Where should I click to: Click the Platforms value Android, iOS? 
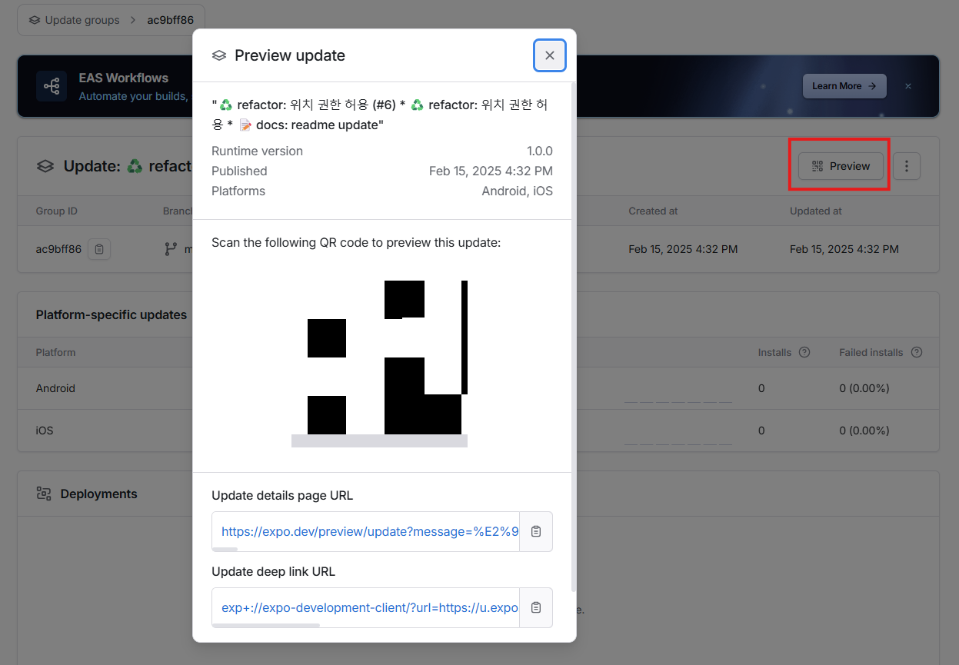pyautogui.click(x=517, y=191)
